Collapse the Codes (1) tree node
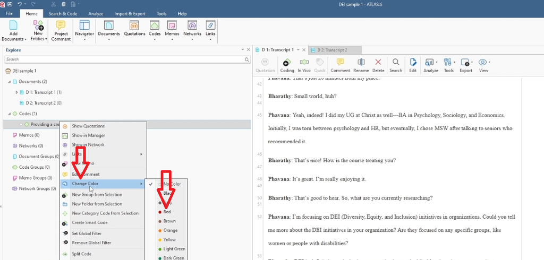Image resolution: width=544 pixels, height=260 pixels. (10, 114)
